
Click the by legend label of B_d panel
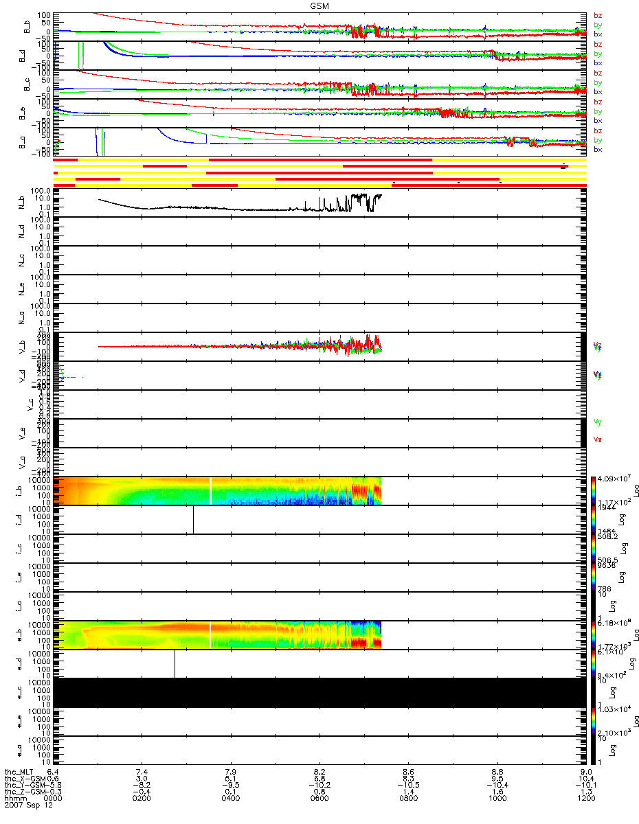598,53
